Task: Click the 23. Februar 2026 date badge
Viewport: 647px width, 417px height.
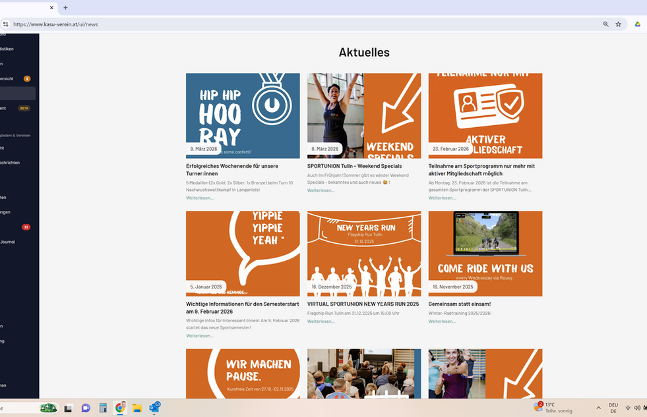Action: point(450,149)
